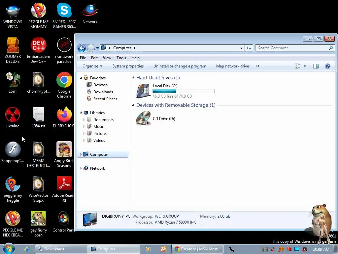This screenshot has width=338, height=254.
Task: Collapse the Libraries tree section
Action: click(x=81, y=112)
